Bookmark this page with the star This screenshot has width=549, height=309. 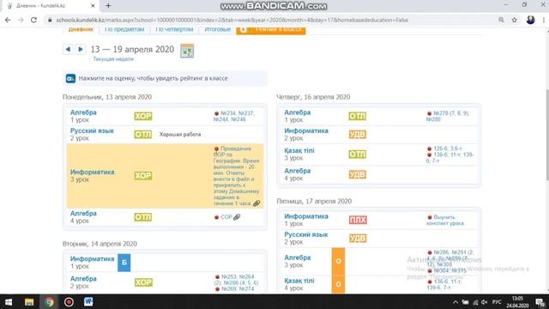[x=515, y=20]
